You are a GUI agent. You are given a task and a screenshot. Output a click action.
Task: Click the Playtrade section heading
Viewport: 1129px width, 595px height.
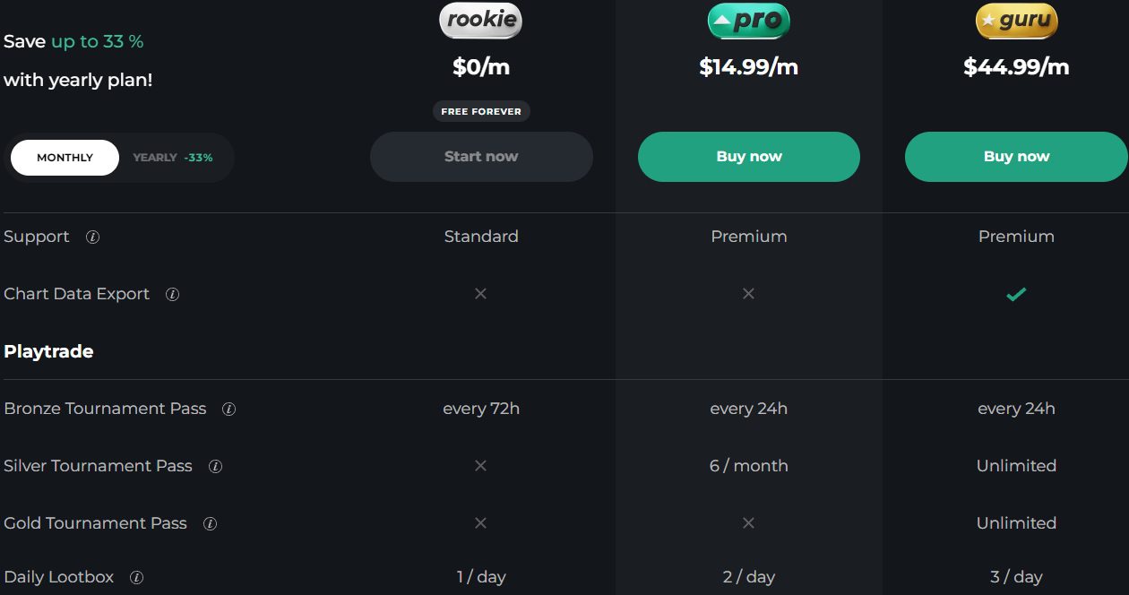(x=48, y=351)
